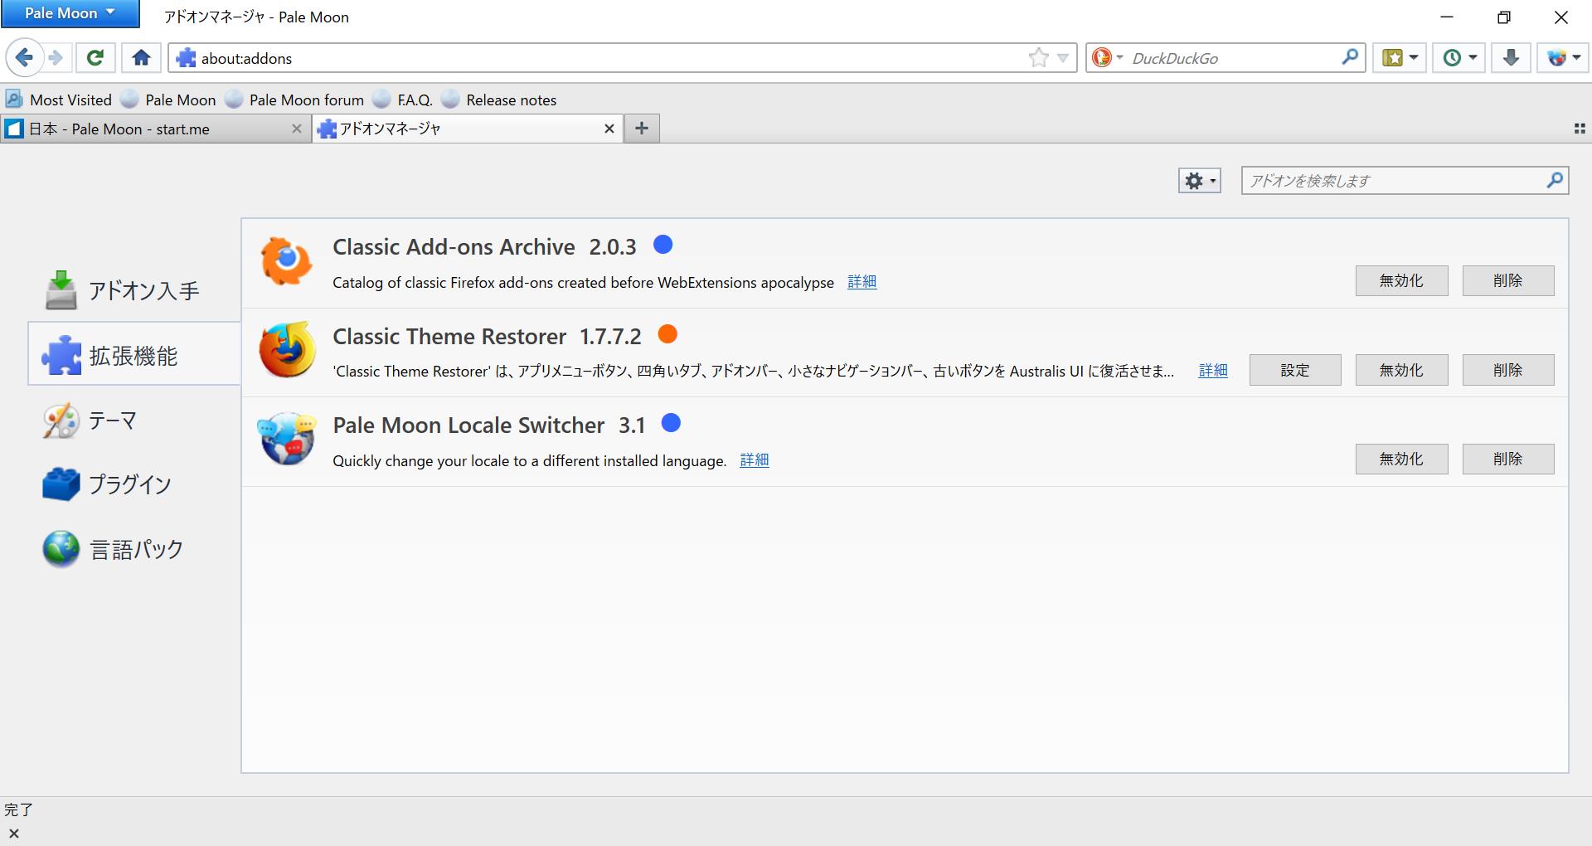
Task: Go forward with the forward arrow
Action: click(x=56, y=58)
